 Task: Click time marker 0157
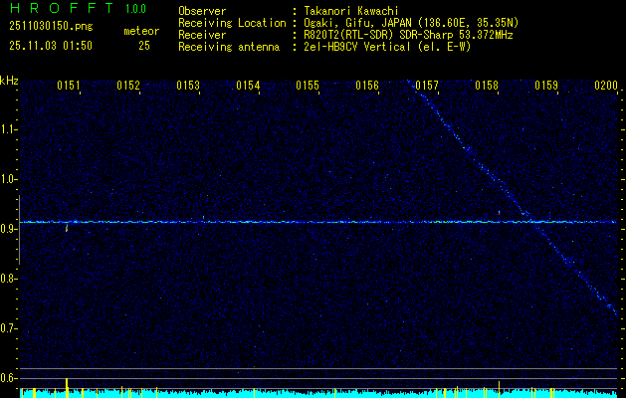coord(427,86)
